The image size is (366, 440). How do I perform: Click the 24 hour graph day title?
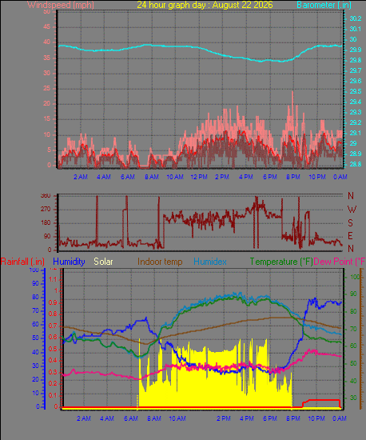coord(205,5)
